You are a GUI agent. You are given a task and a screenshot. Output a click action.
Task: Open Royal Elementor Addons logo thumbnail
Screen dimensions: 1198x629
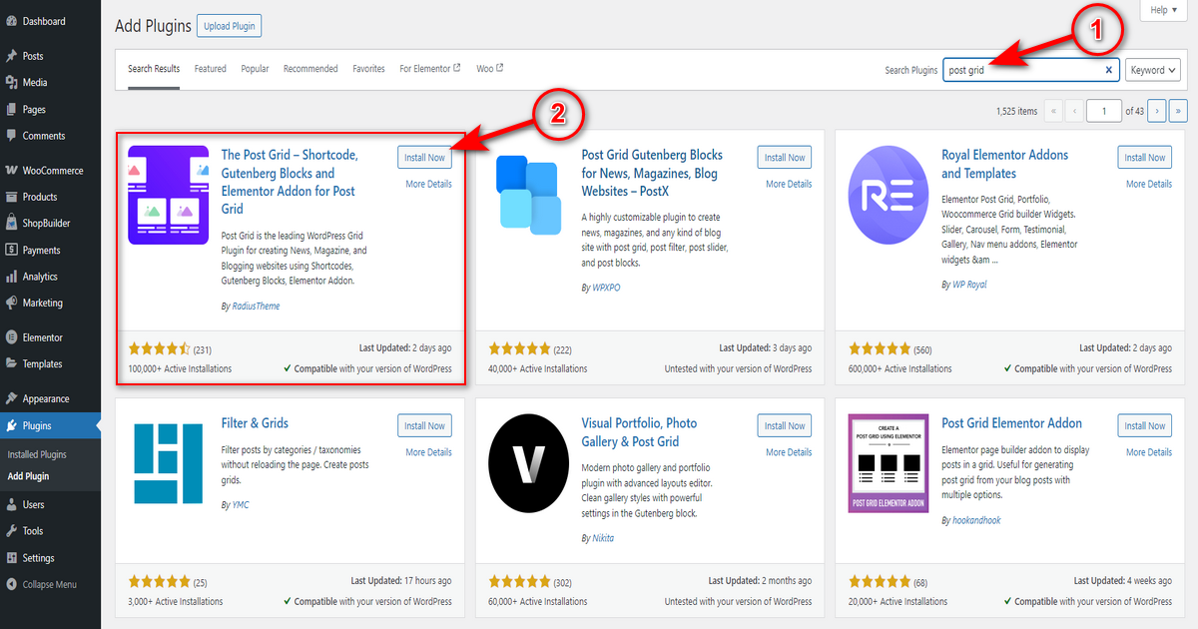[x=889, y=195]
